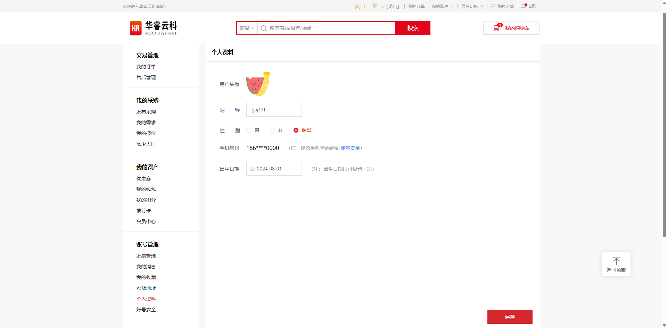Click the return-to-top arrow icon

click(616, 261)
